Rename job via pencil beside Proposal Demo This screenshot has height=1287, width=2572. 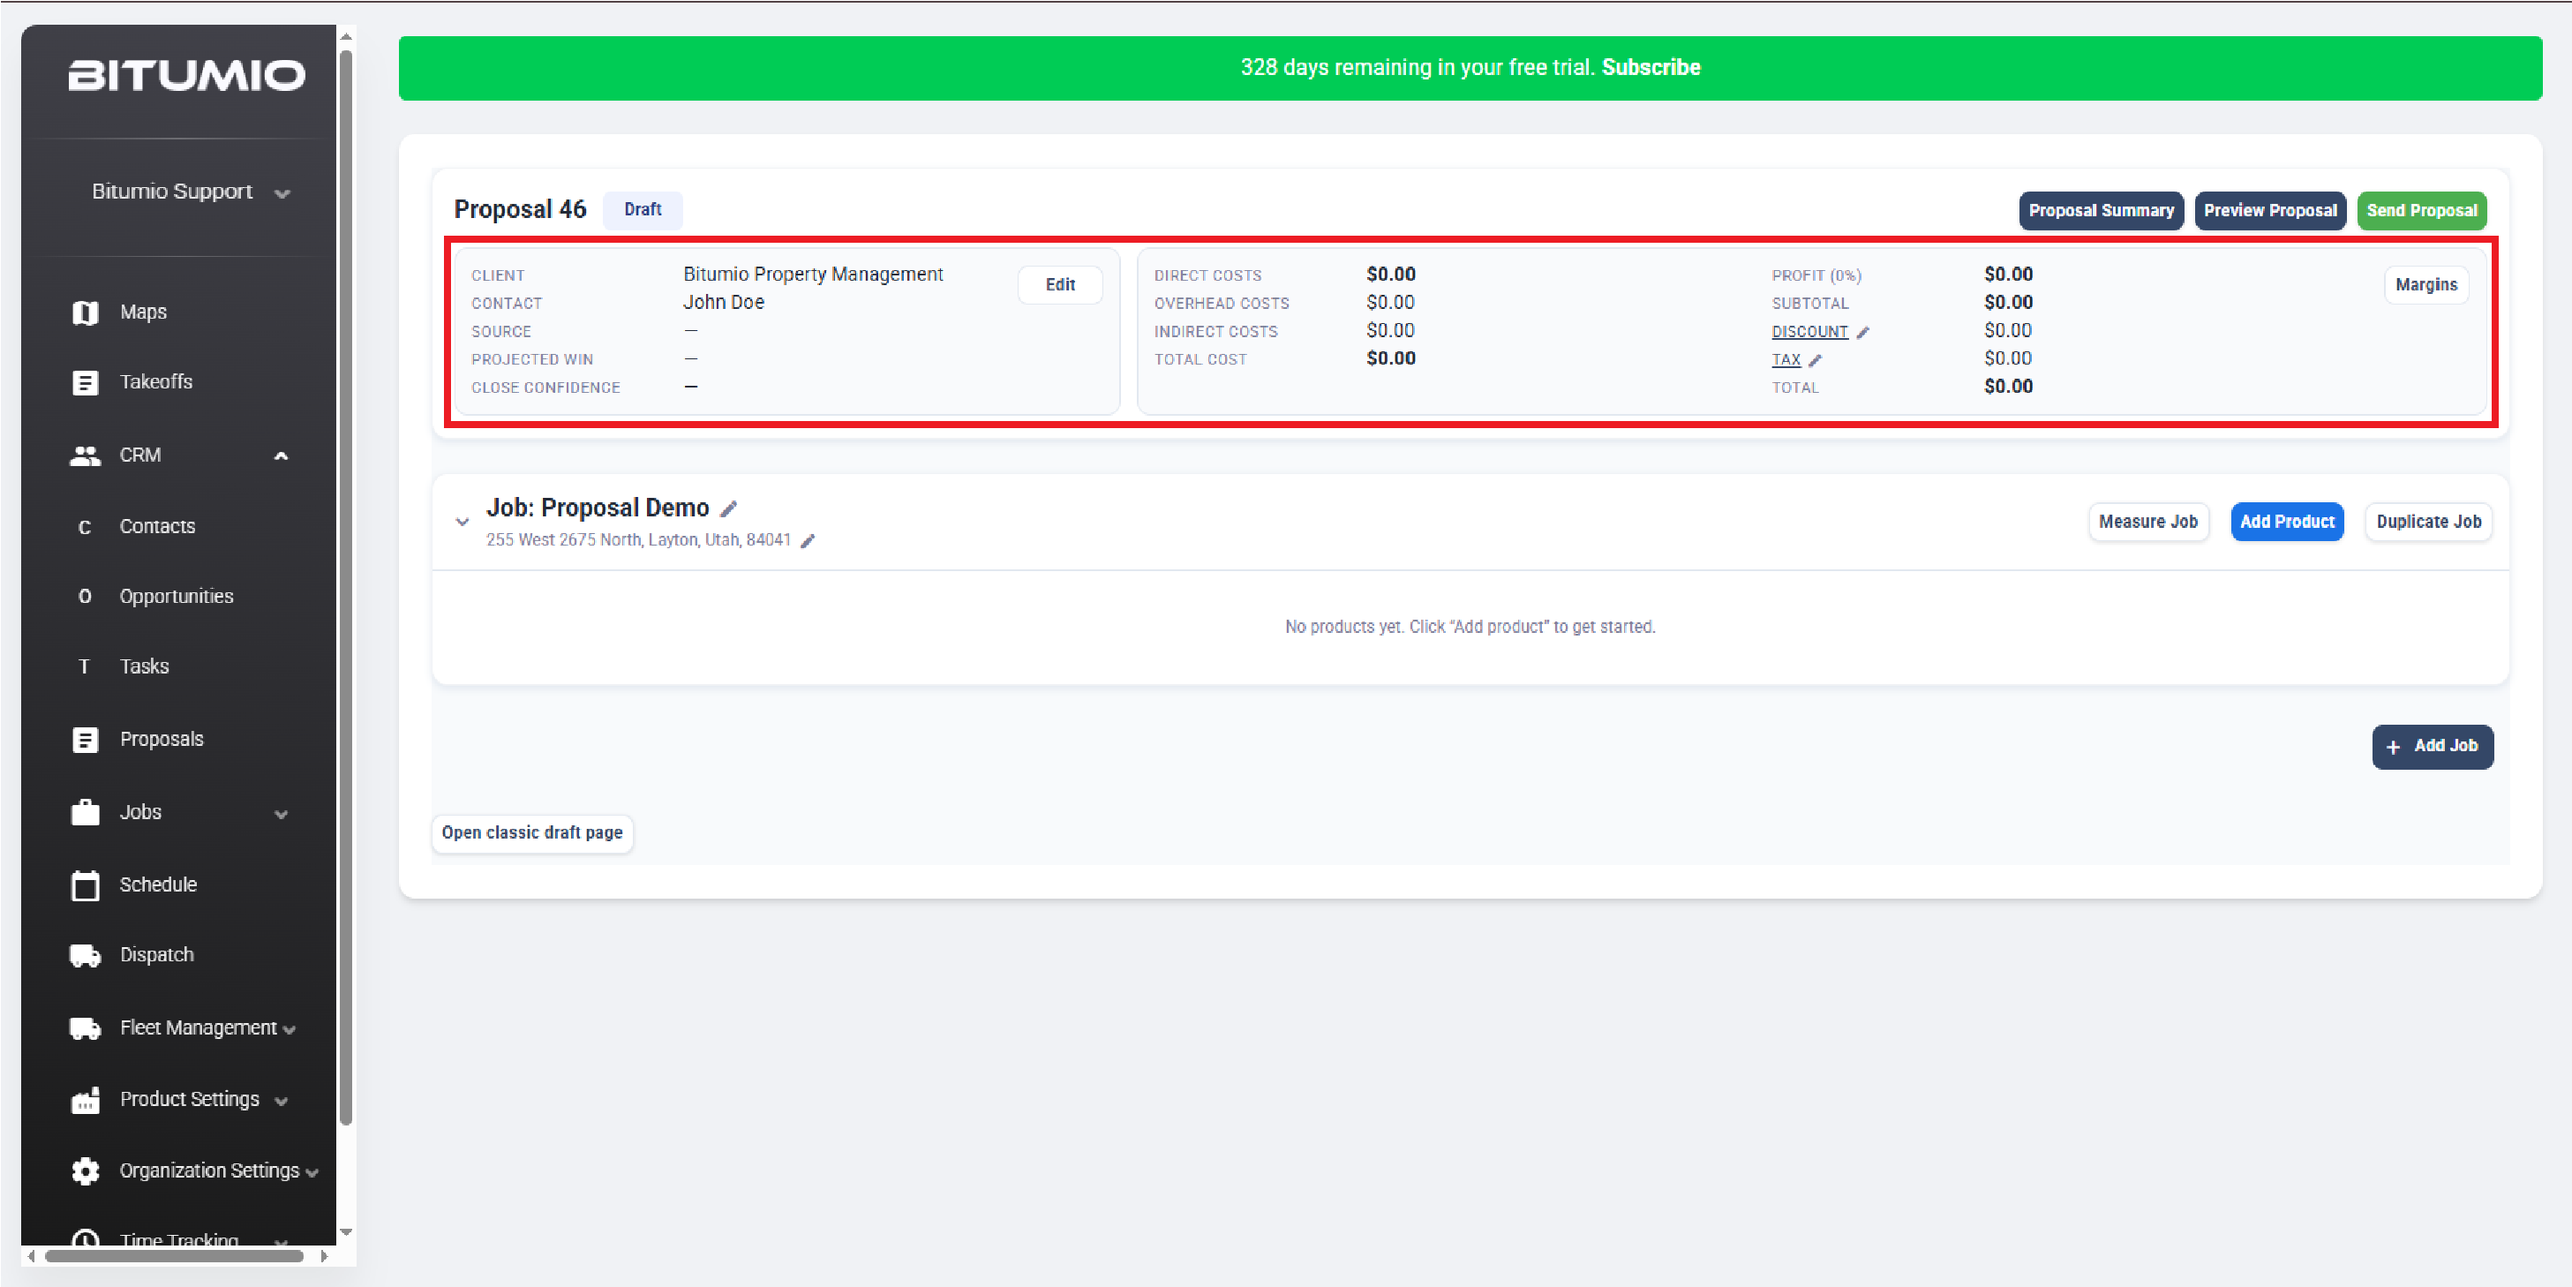click(729, 509)
